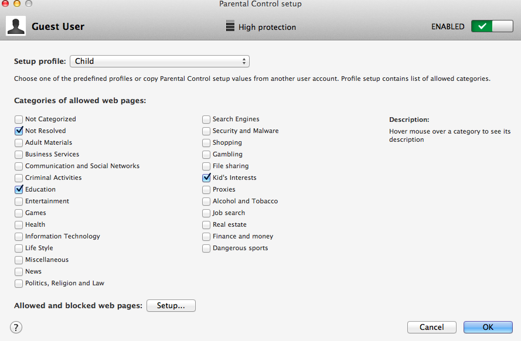
Task: Enable the Shopping category checkbox
Action: [206, 142]
